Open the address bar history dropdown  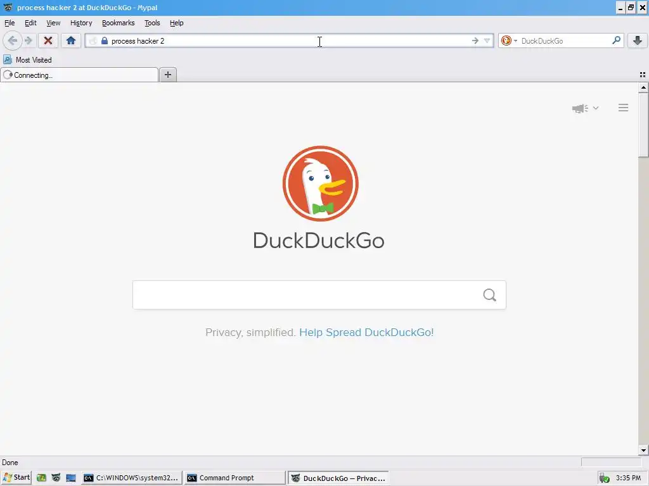coord(487,40)
